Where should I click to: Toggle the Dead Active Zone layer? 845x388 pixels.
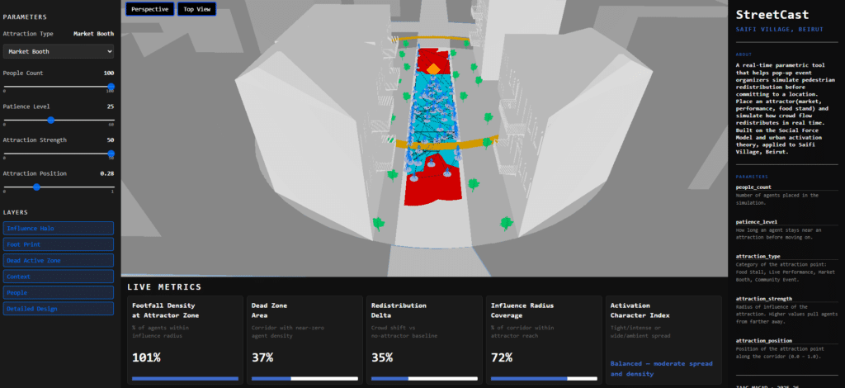[x=58, y=260]
